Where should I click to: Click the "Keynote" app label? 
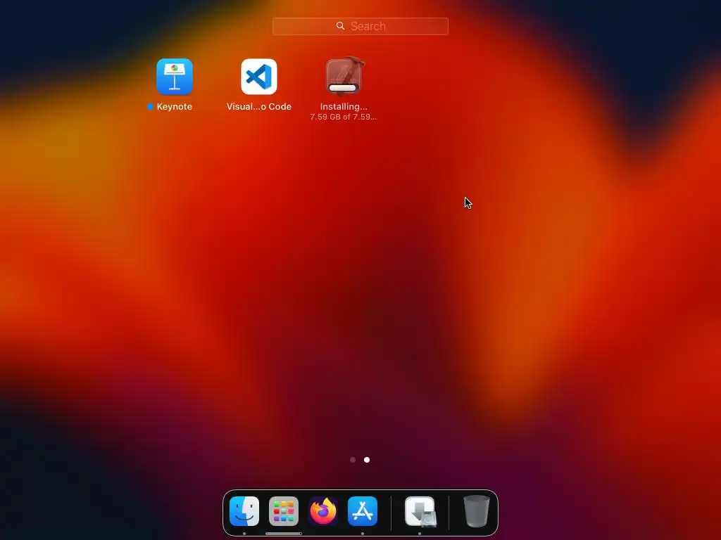(175, 107)
